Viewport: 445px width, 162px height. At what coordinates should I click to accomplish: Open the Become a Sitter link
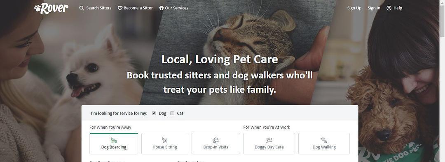(135, 8)
